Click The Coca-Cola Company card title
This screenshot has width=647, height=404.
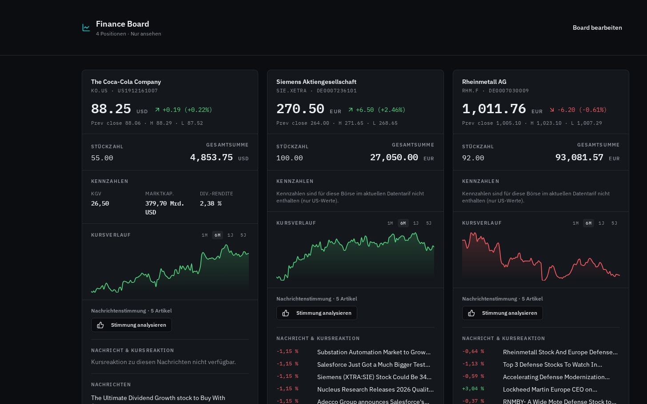tap(126, 82)
